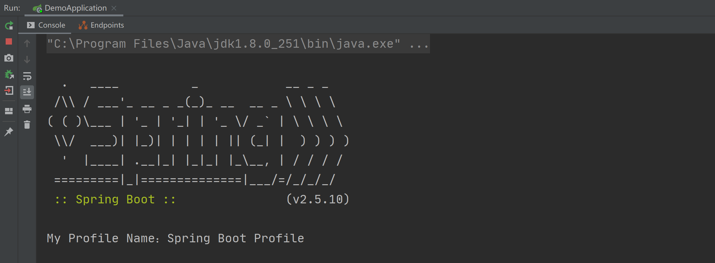Restore layout using the panels icon
Viewport: 715px width, 263px height.
click(9, 111)
